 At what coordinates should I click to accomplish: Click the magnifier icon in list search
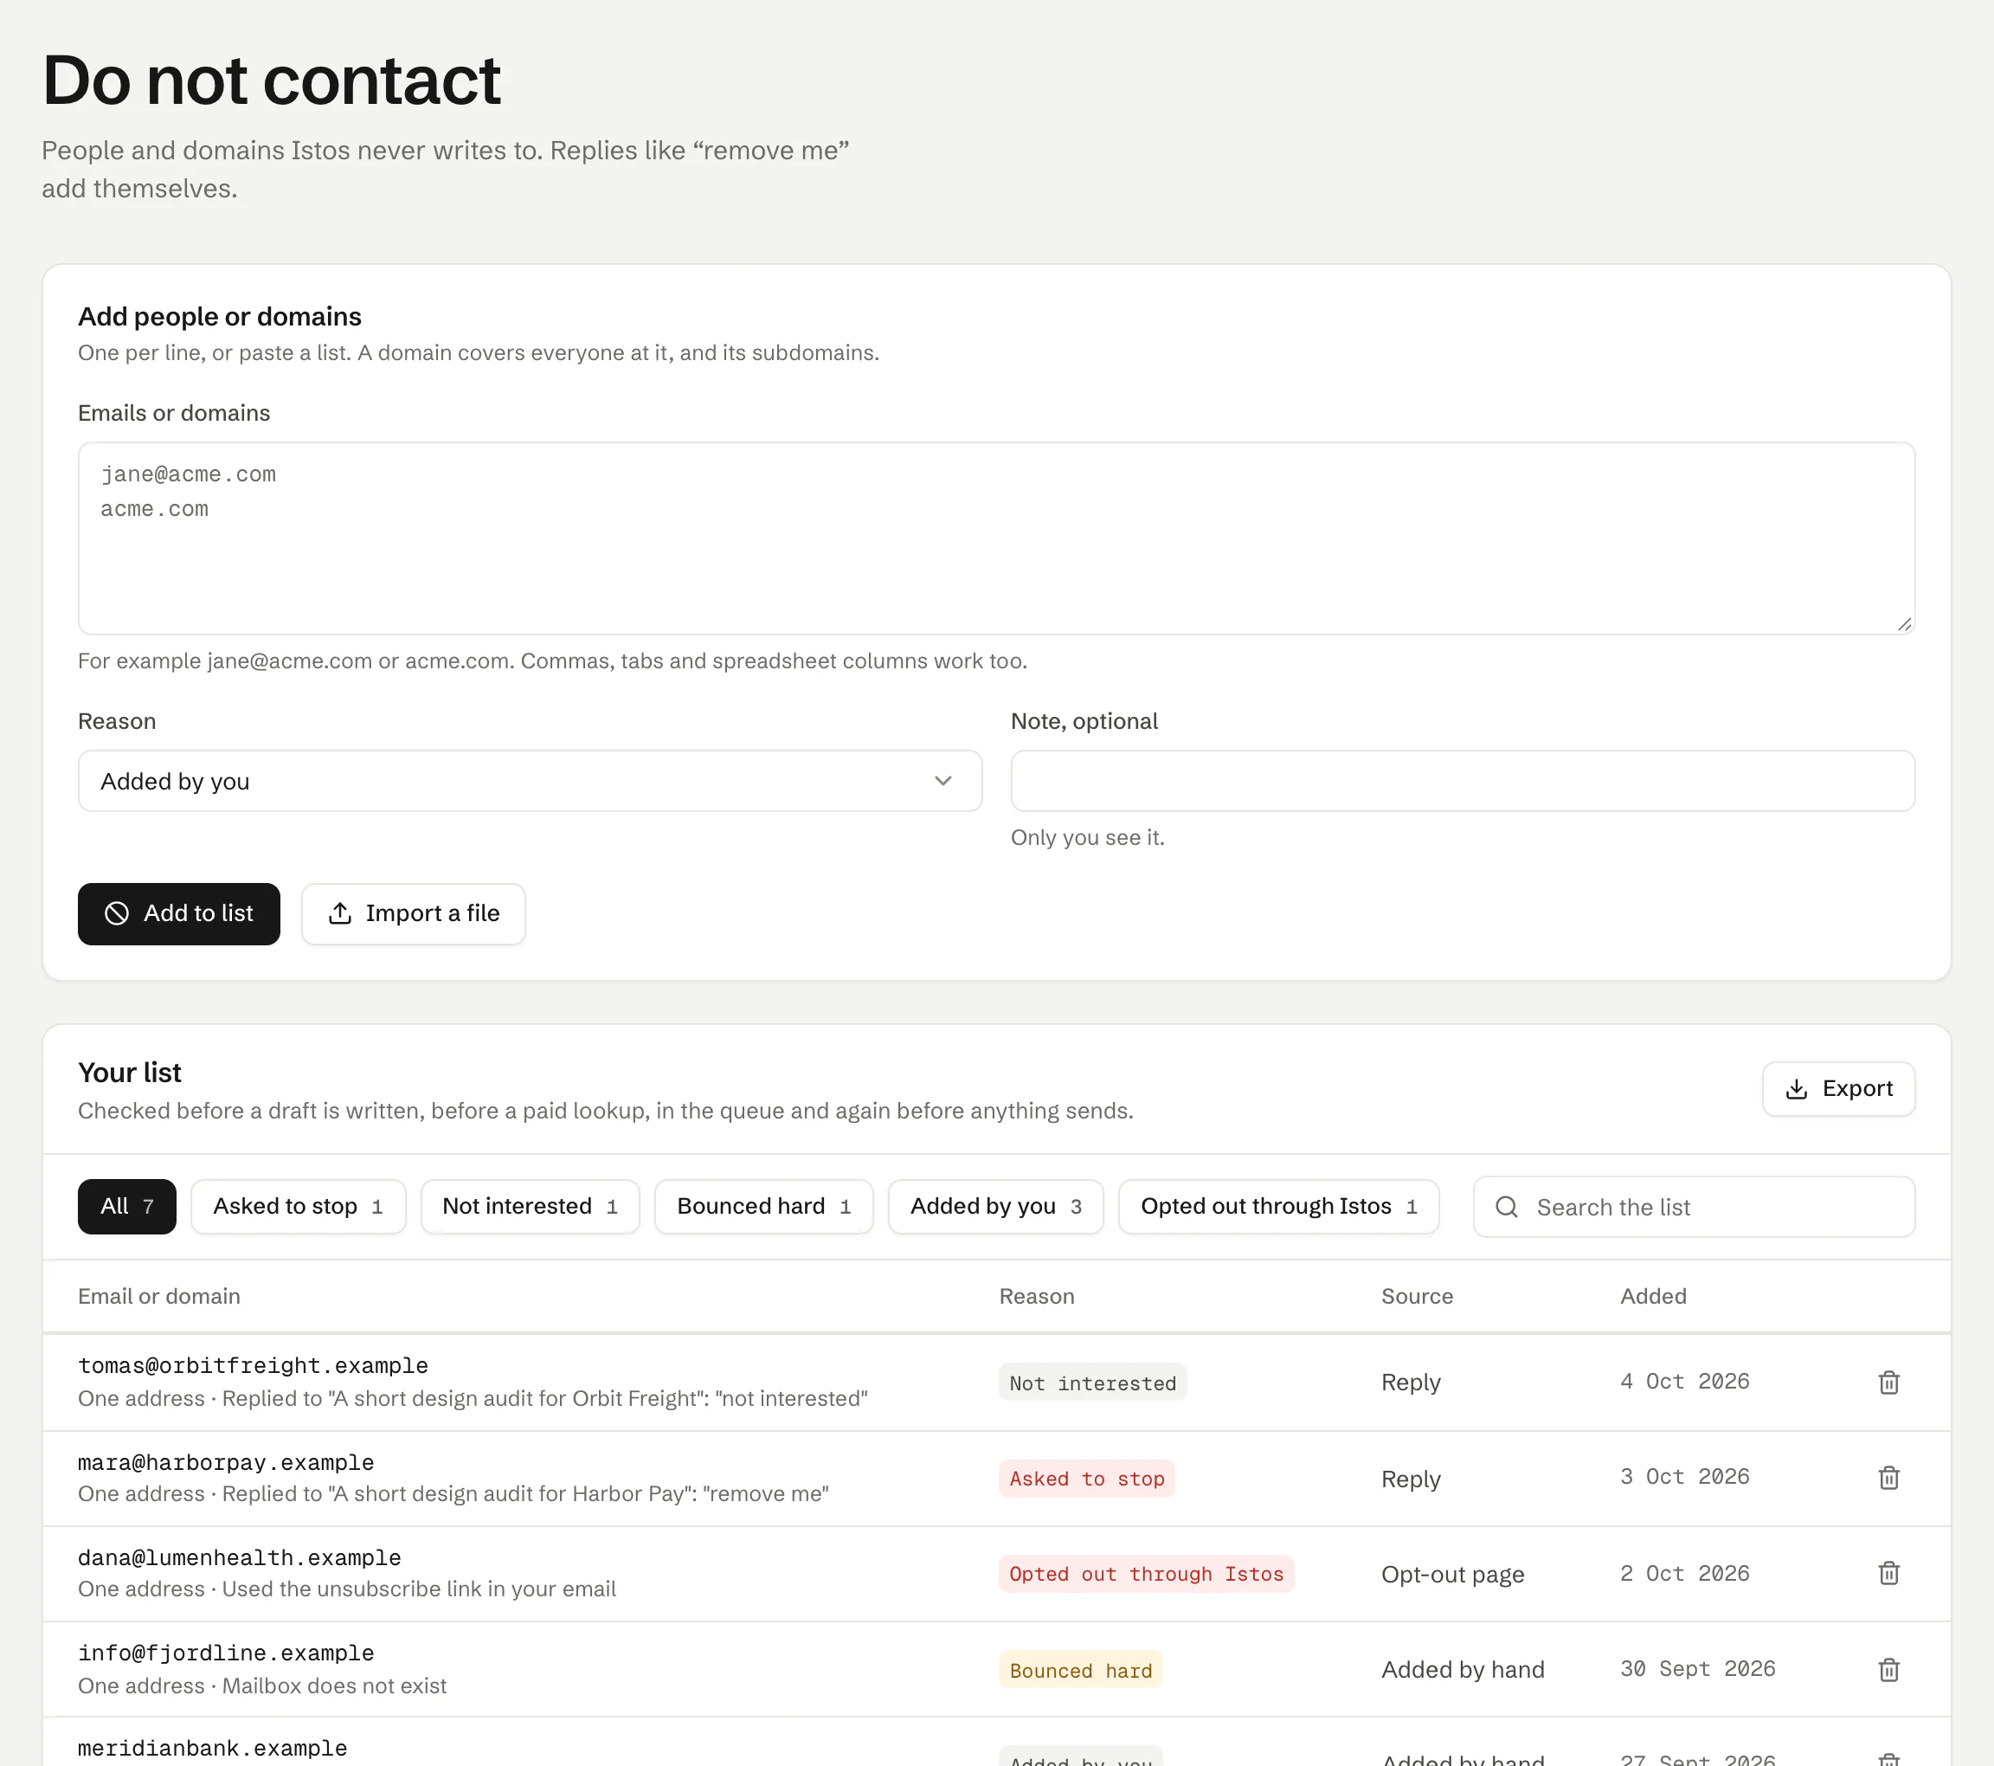(x=1506, y=1207)
